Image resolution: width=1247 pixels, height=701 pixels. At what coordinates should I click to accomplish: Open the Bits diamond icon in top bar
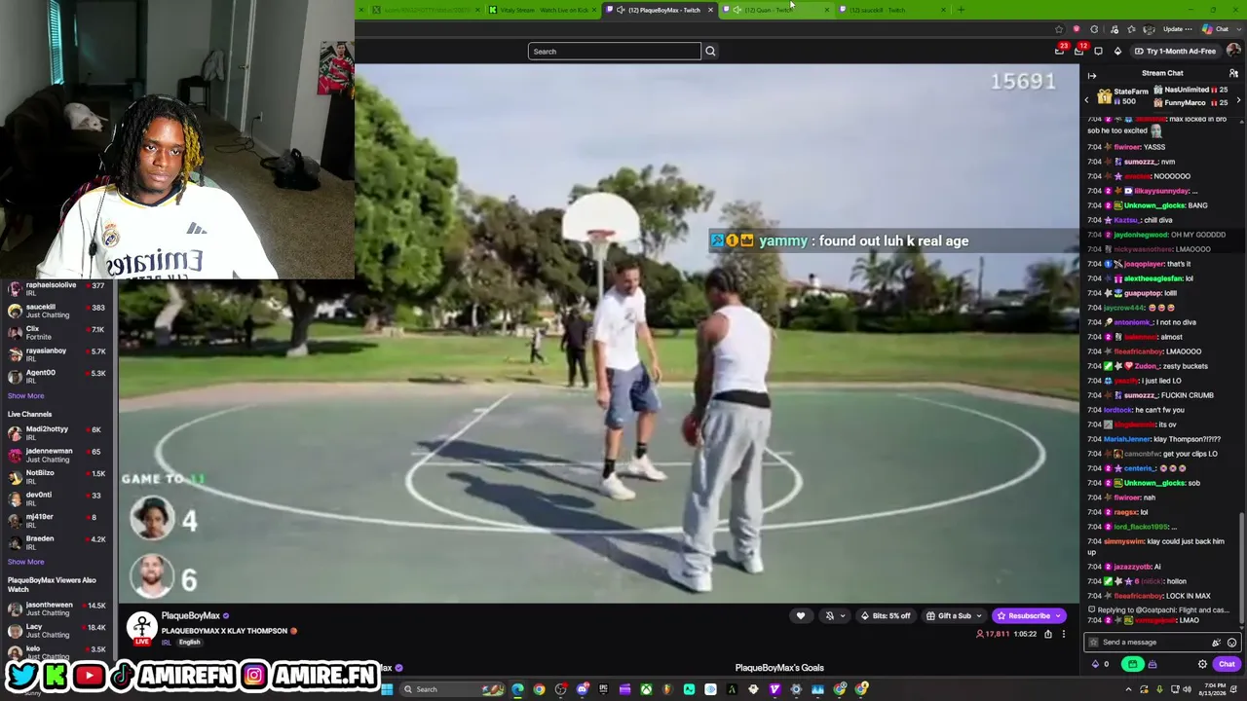[1117, 51]
